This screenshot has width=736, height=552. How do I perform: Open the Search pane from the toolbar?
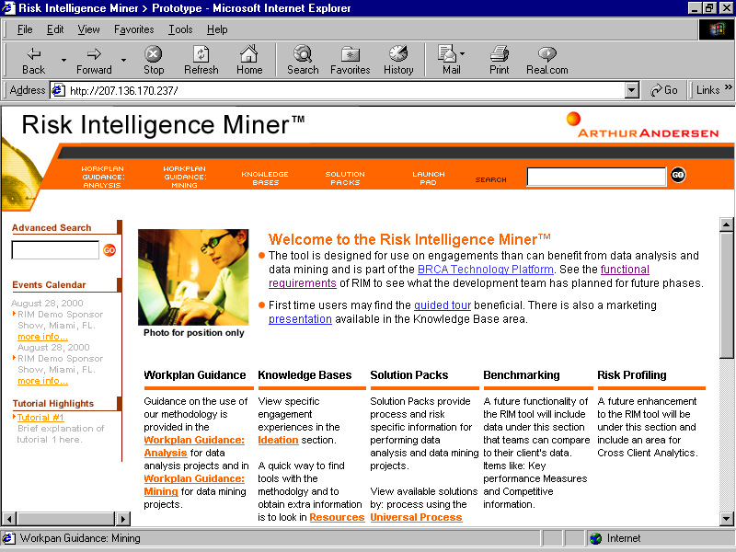click(303, 61)
